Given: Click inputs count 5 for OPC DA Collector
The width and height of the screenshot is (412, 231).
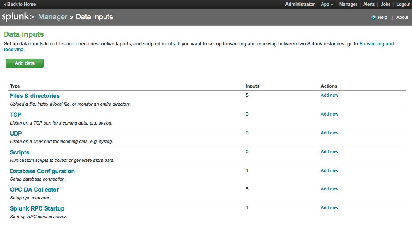Looking at the screenshot, I should point(247,189).
